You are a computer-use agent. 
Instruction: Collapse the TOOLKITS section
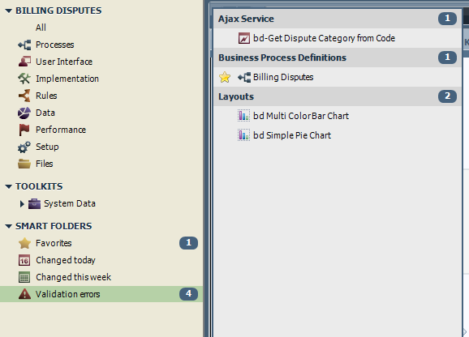9,187
